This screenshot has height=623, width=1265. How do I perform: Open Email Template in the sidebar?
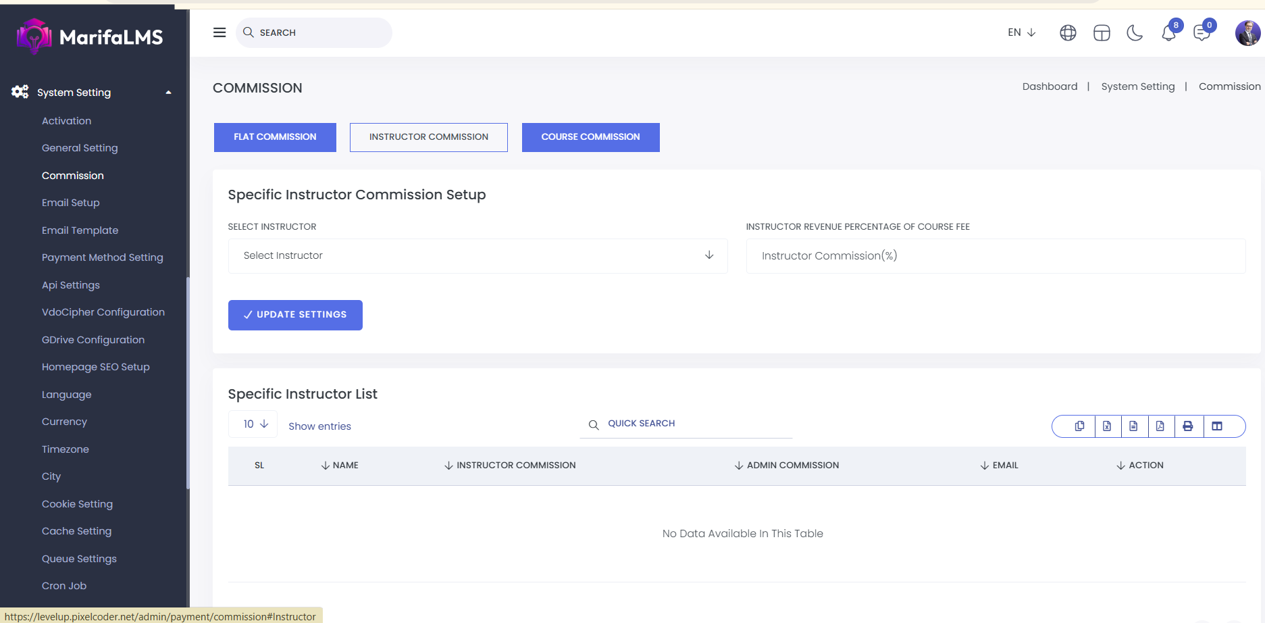(x=80, y=230)
